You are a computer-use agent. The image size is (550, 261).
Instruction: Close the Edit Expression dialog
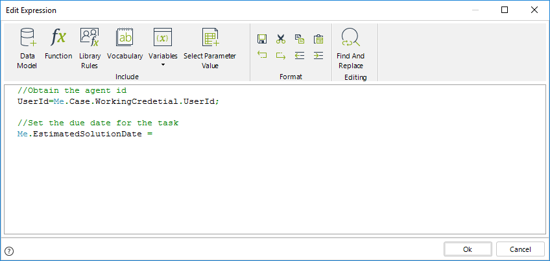(x=533, y=10)
